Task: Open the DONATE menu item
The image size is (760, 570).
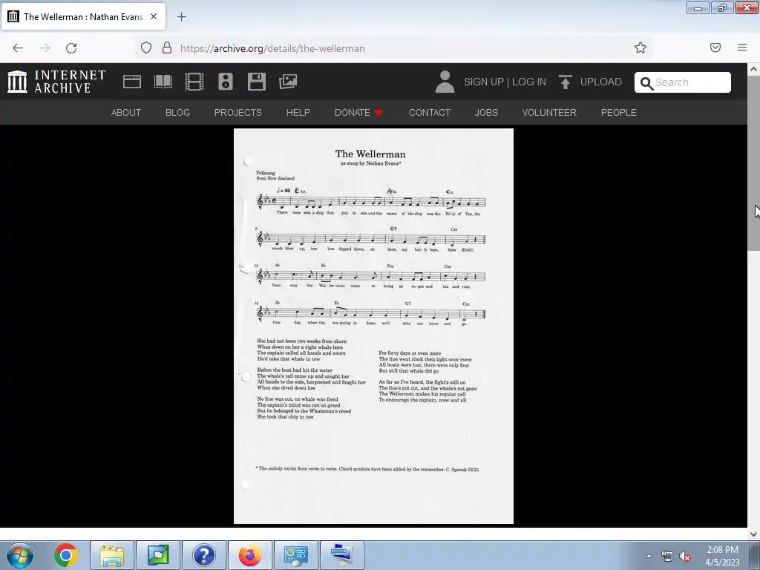Action: pyautogui.click(x=358, y=113)
